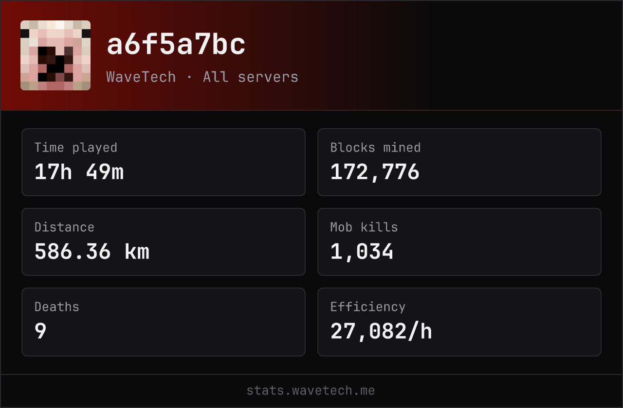Click the Time played label
The image size is (623, 408).
[76, 148]
